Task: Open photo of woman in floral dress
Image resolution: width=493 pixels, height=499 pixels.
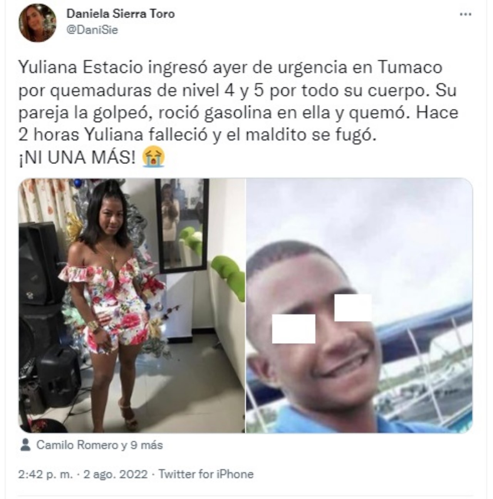Action: tap(132, 306)
